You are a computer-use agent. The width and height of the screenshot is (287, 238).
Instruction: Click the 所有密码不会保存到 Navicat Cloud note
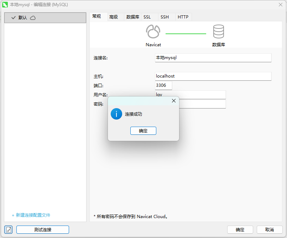coord(131,217)
